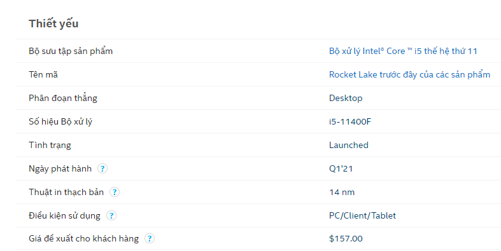
Task: Click the Desktop segment value
Action: click(x=346, y=98)
